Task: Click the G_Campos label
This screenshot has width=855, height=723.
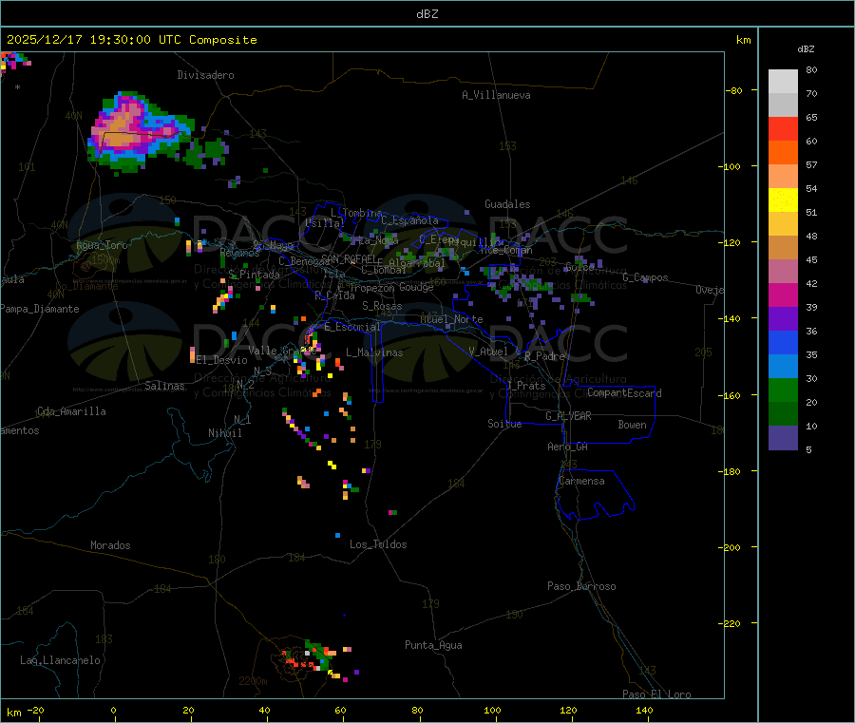Action: pyautogui.click(x=645, y=277)
